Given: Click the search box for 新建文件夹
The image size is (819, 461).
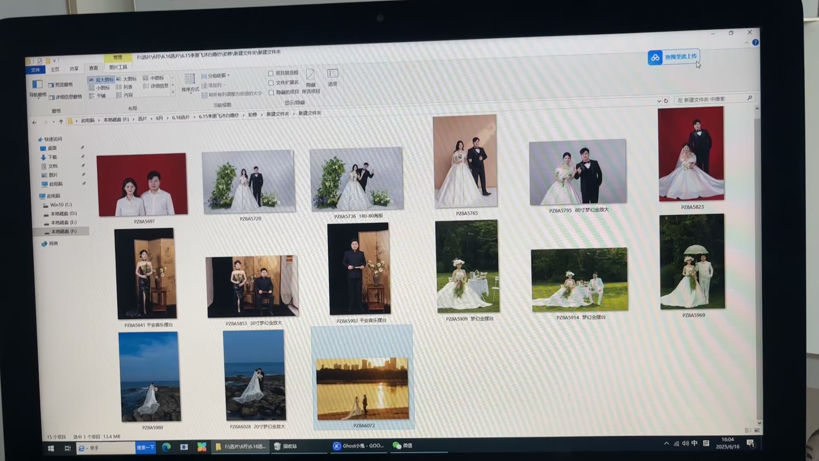Looking at the screenshot, I should point(714,99).
